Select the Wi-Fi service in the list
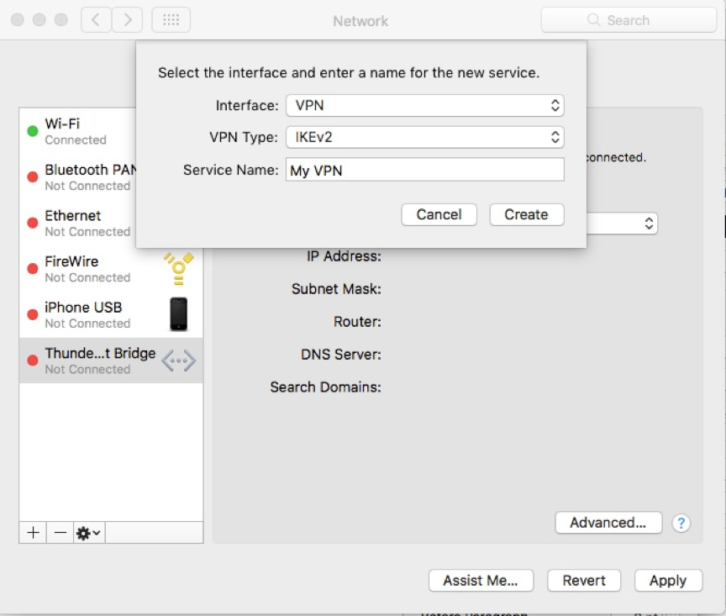Viewport: 726px width, 616px height. coord(77,131)
